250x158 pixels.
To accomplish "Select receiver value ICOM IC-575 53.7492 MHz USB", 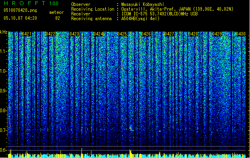I will coord(159,14).
